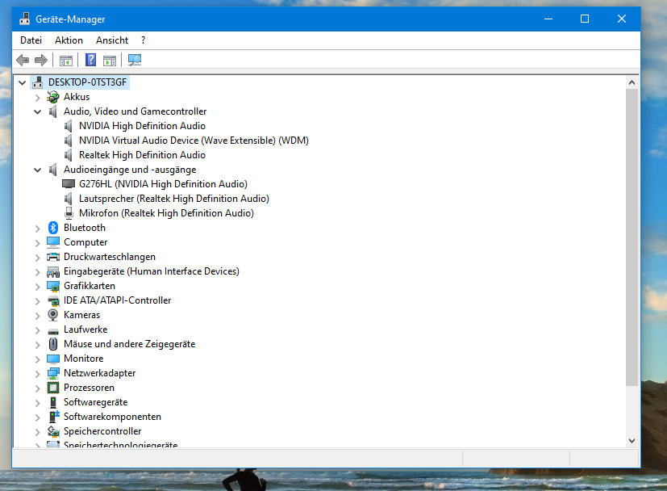Select the Druckwarteschlangen label

point(110,257)
